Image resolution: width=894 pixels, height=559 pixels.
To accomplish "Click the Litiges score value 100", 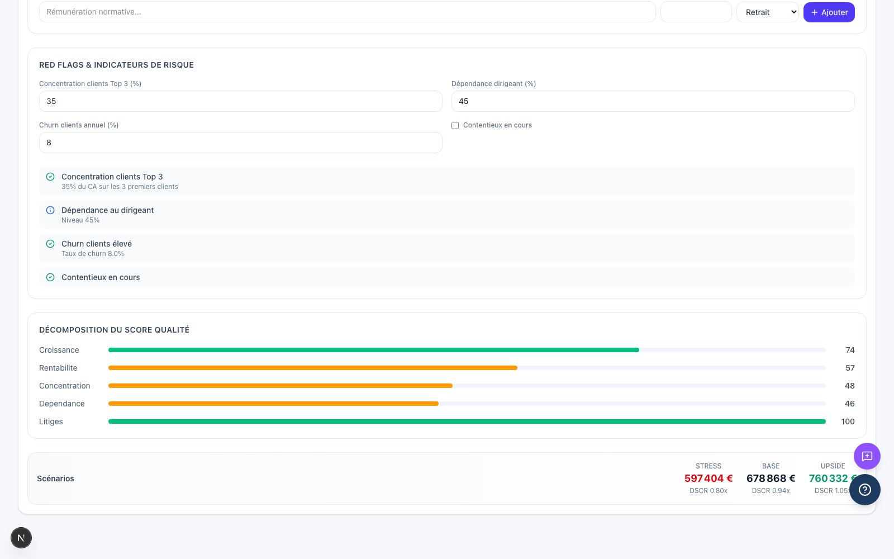I will tap(848, 421).
